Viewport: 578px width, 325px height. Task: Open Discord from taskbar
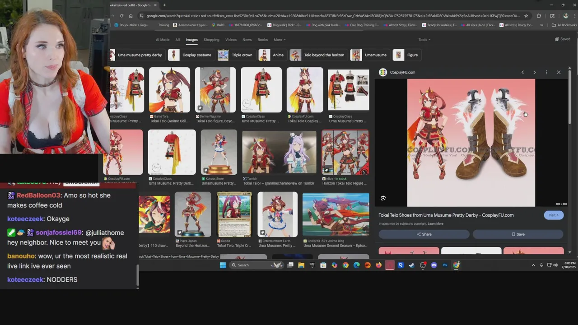coord(434,265)
